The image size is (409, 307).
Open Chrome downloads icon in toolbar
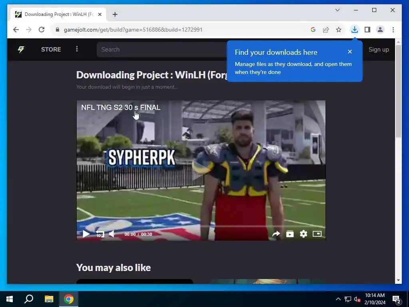click(x=354, y=30)
